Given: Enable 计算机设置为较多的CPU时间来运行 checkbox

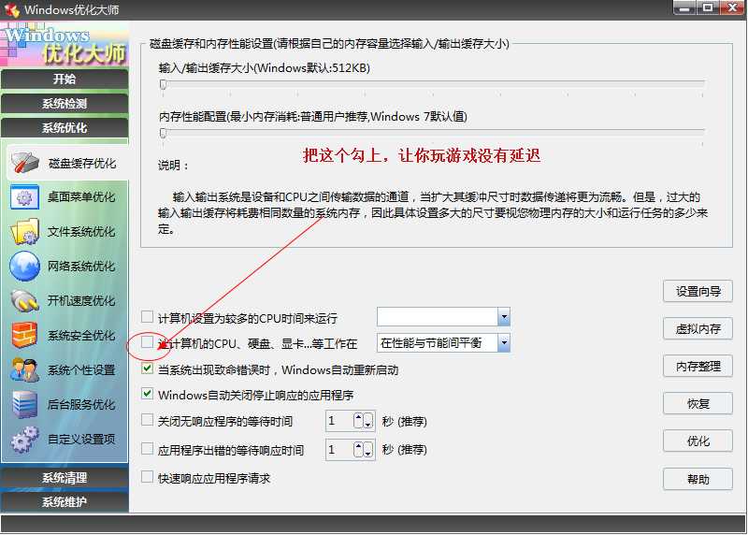Looking at the screenshot, I should tap(147, 317).
